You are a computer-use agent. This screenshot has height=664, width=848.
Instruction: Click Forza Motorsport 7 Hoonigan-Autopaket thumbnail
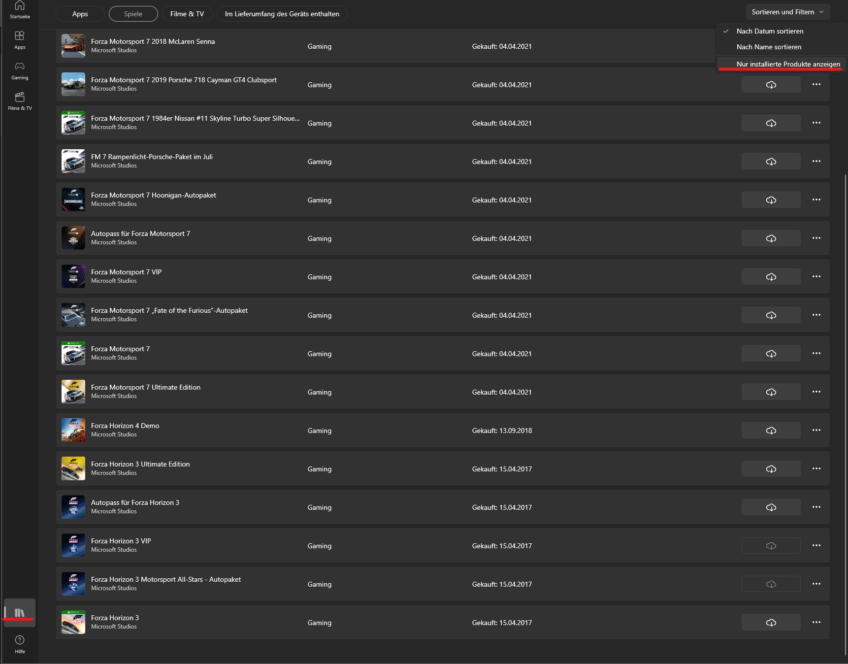coord(73,200)
